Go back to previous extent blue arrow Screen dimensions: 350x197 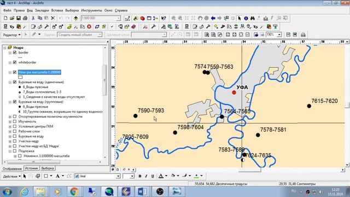(213, 18)
